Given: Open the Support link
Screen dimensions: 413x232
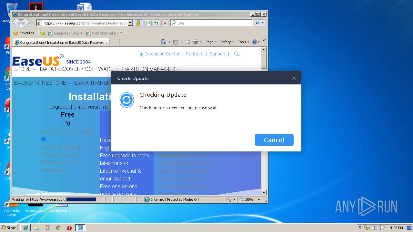Looking at the screenshot, I should tap(217, 54).
